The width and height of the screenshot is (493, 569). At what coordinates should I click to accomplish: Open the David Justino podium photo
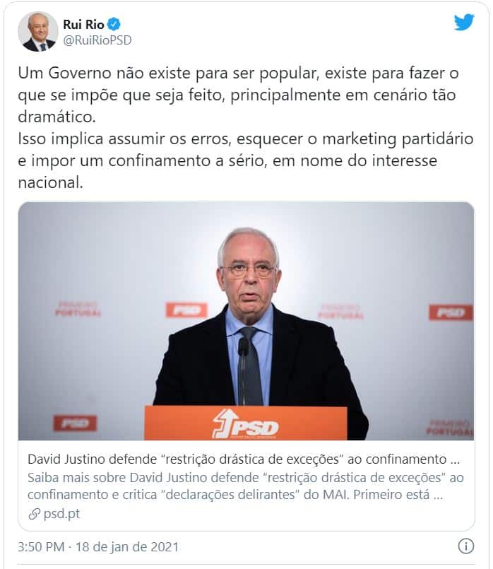(246, 321)
